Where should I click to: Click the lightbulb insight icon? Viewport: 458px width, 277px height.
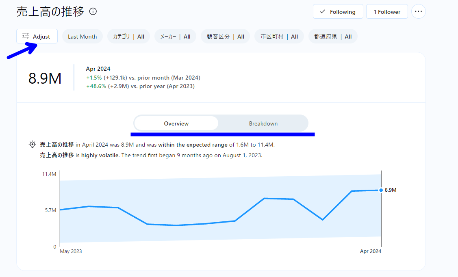32,145
